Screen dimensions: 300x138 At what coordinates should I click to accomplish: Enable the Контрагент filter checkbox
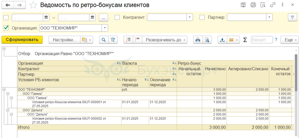pos(117,17)
